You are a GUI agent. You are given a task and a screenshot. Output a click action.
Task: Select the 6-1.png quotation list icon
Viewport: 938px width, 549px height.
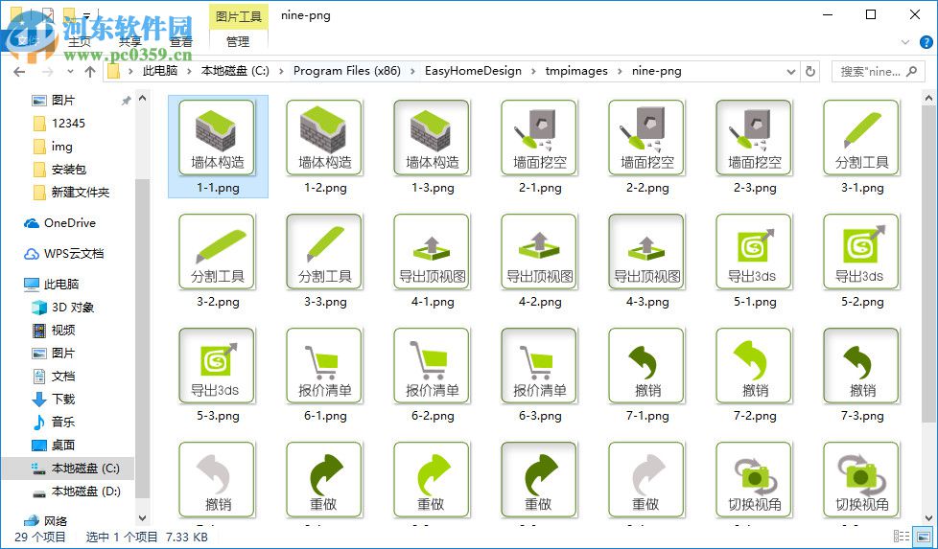tap(325, 366)
